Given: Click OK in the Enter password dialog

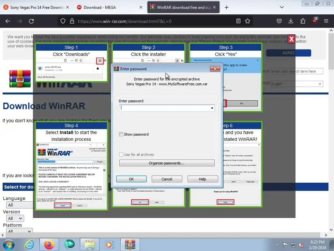Looking at the screenshot, I should (131, 179).
